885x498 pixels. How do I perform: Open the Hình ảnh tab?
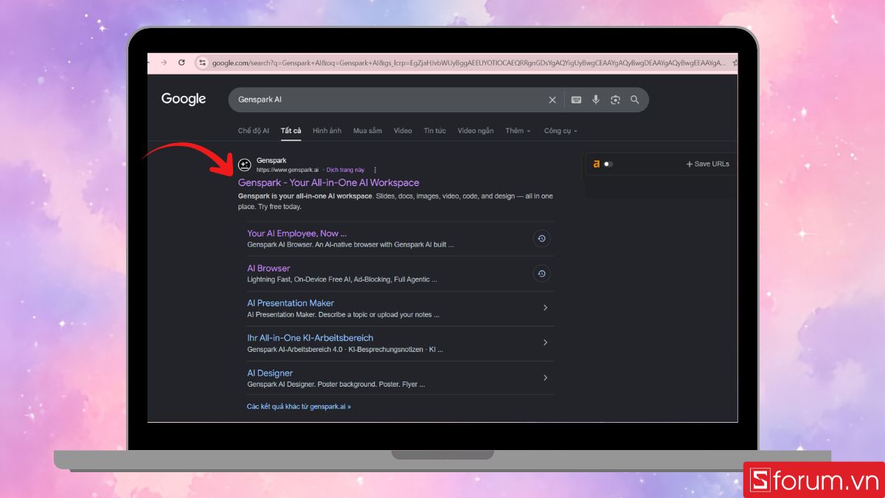click(327, 131)
